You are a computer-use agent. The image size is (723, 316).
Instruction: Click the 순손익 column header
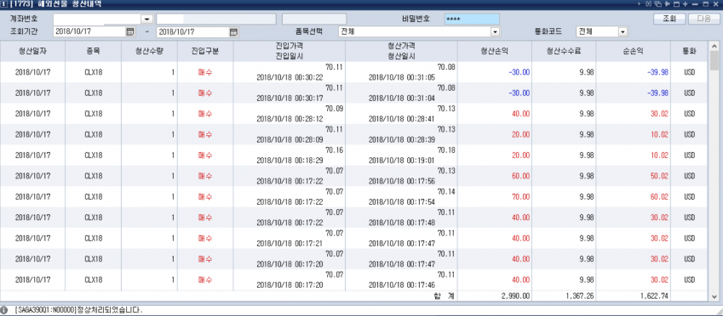point(633,51)
